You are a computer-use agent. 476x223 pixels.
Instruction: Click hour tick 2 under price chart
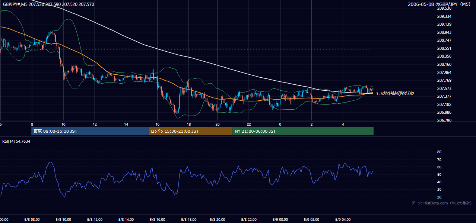click(x=311, y=124)
